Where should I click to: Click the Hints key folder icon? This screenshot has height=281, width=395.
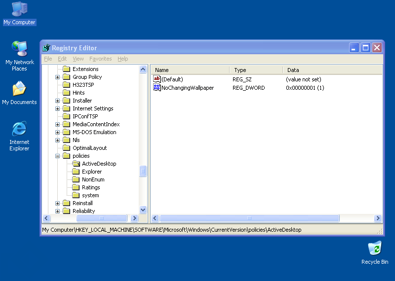point(67,93)
